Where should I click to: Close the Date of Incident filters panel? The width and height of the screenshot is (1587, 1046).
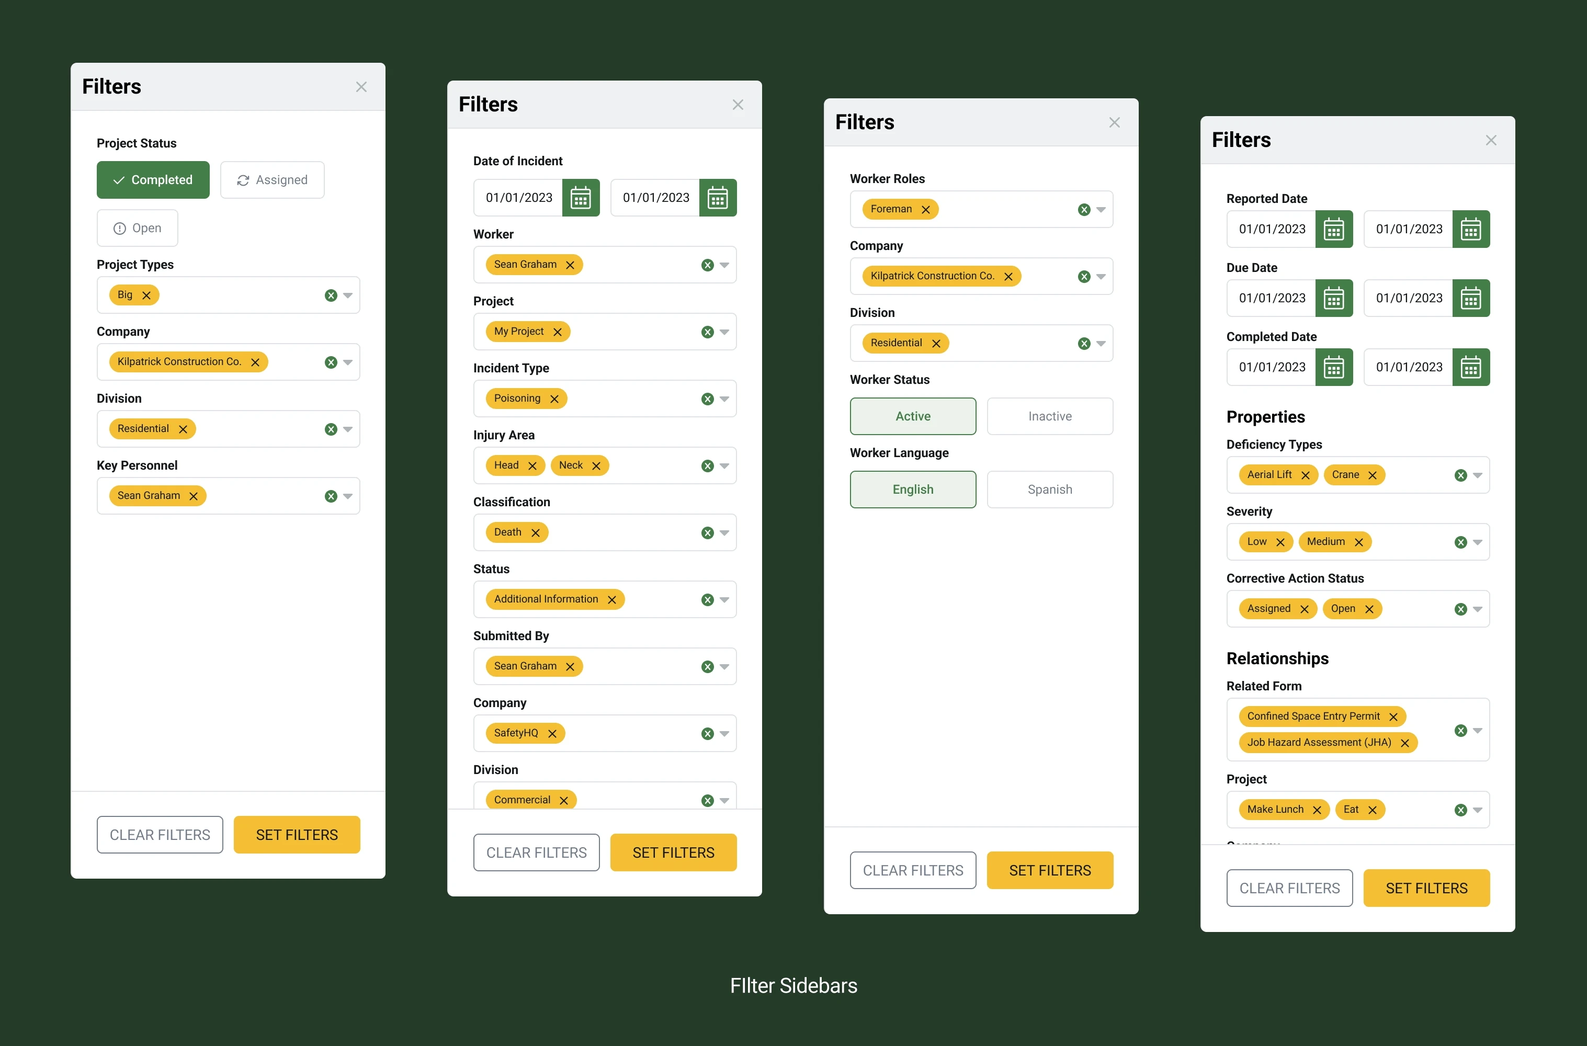point(737,105)
